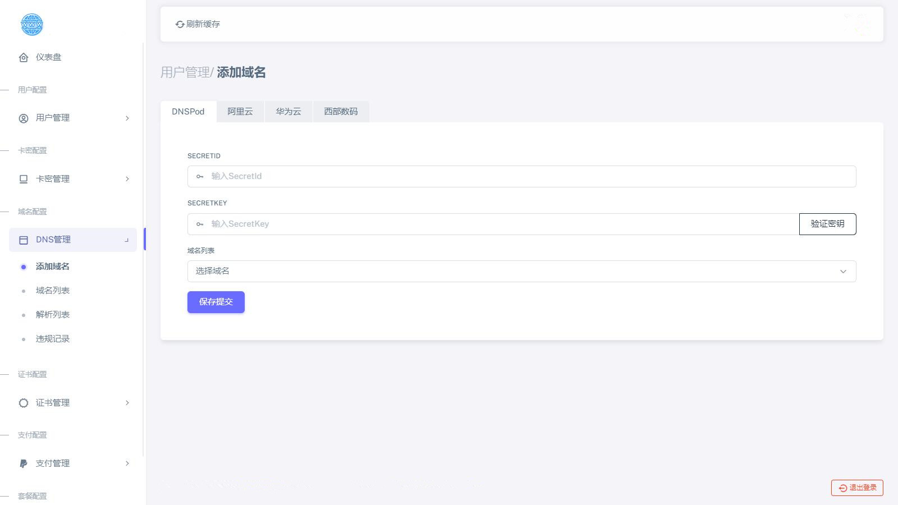Click the card key management laptop icon
Image resolution: width=898 pixels, height=505 pixels.
point(24,179)
